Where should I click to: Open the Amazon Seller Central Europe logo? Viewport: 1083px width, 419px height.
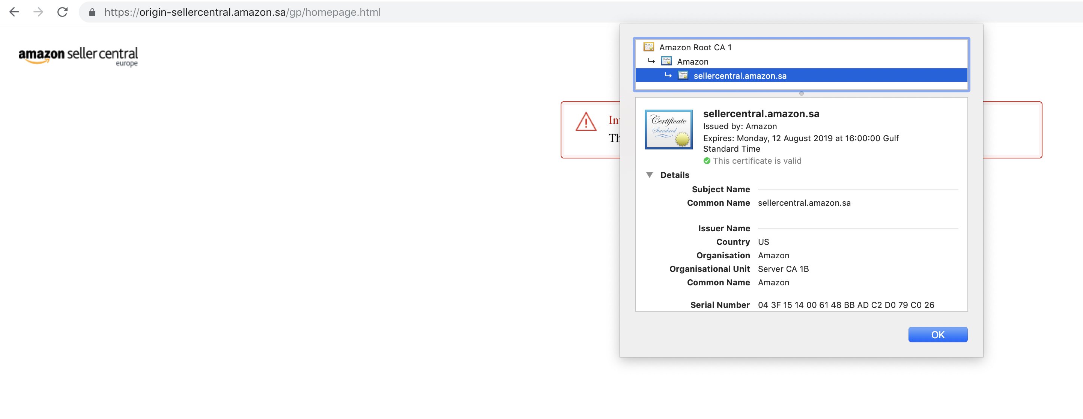(x=78, y=56)
